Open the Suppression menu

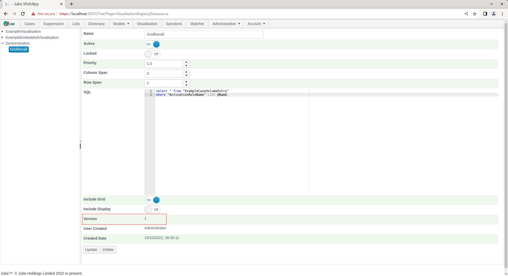(x=53, y=24)
